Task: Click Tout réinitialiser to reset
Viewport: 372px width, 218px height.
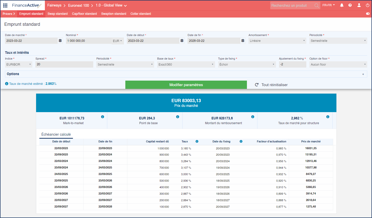Action: tap(271, 85)
